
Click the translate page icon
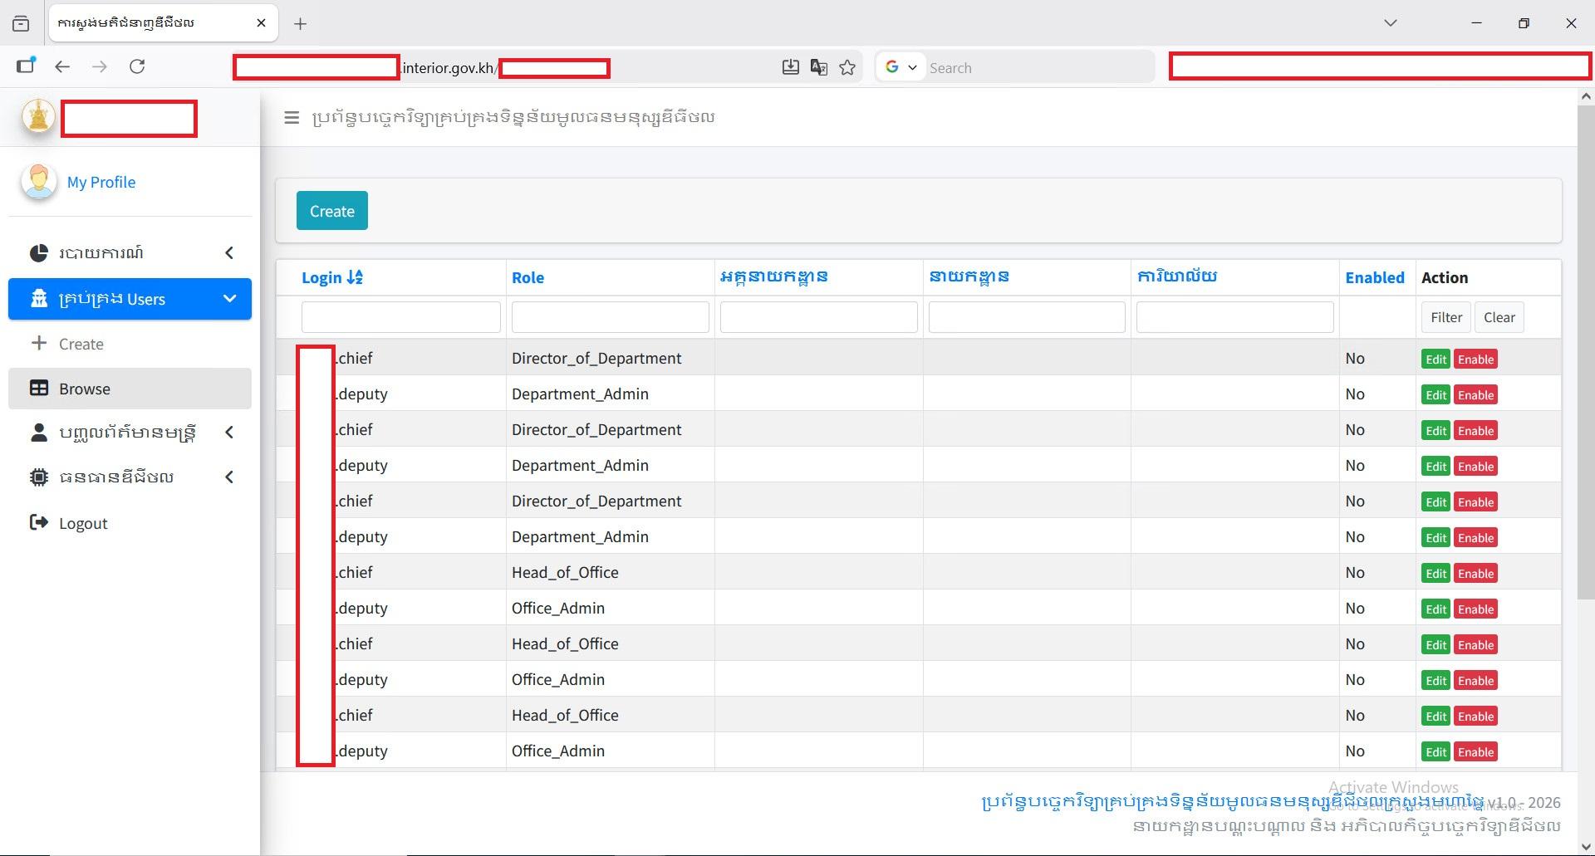(x=818, y=67)
